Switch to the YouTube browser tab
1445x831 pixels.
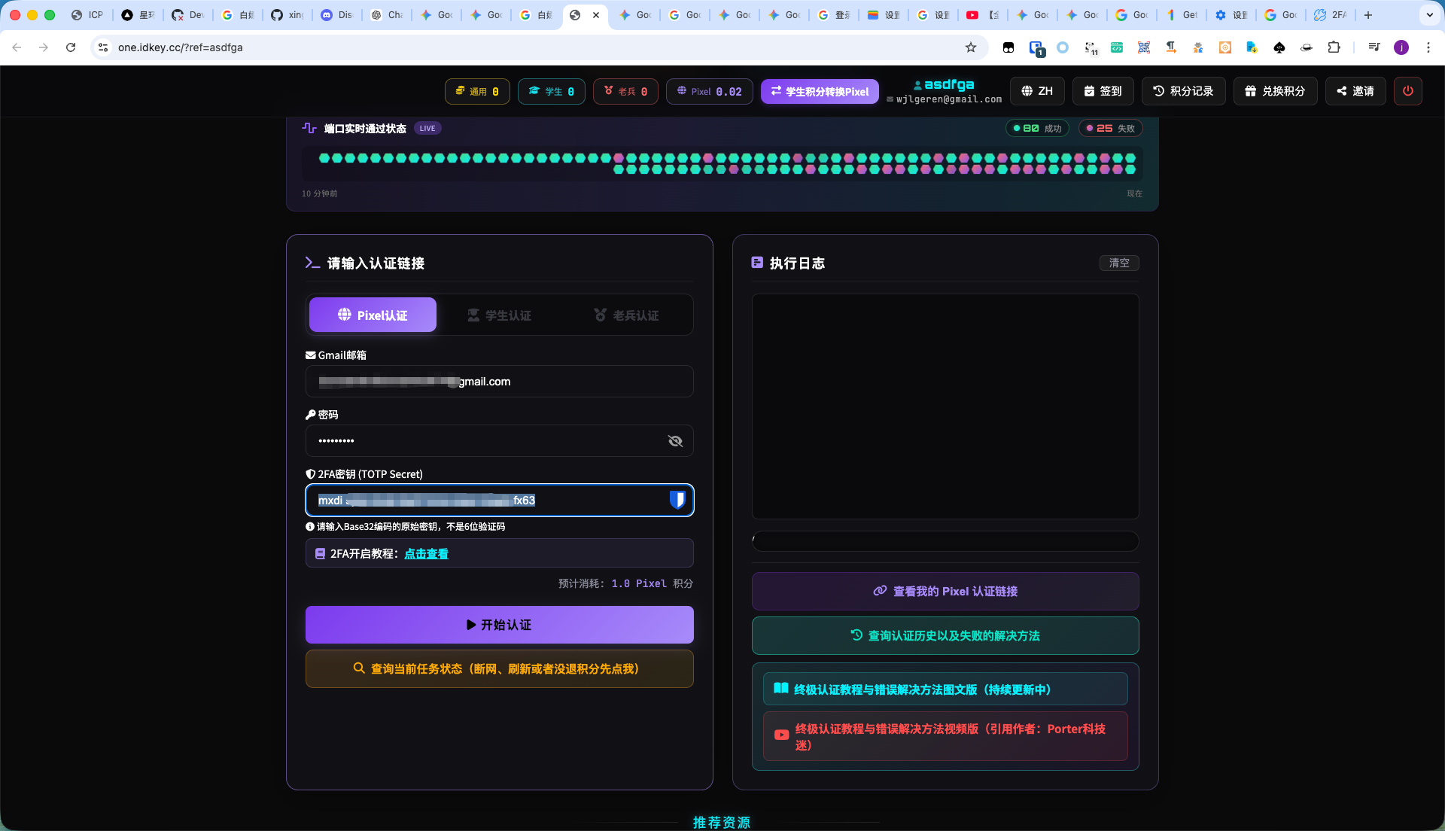[983, 15]
